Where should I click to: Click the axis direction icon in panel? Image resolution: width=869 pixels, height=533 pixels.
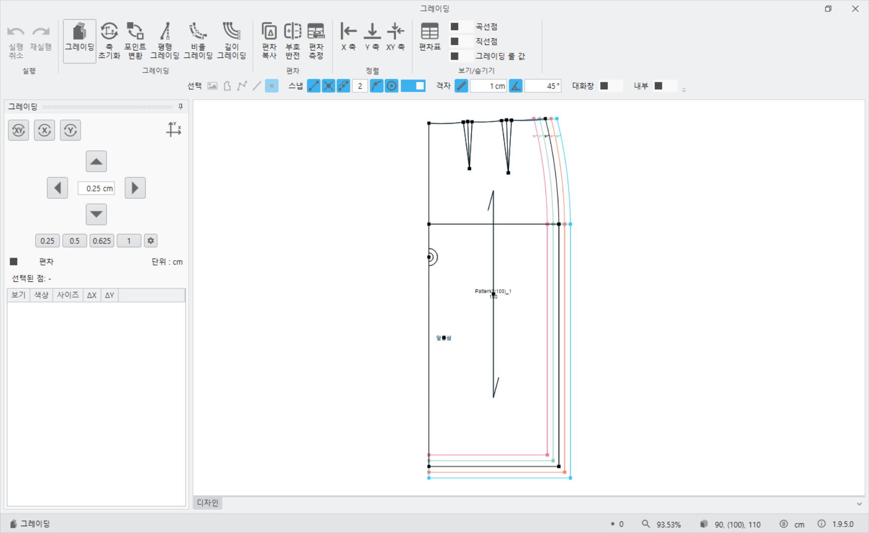tap(173, 129)
